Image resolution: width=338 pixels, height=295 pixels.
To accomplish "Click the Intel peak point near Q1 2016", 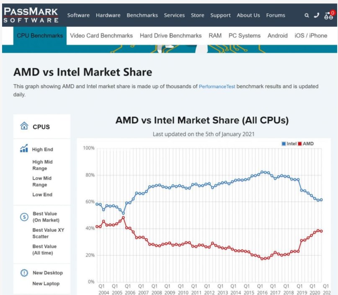I will point(263,172).
